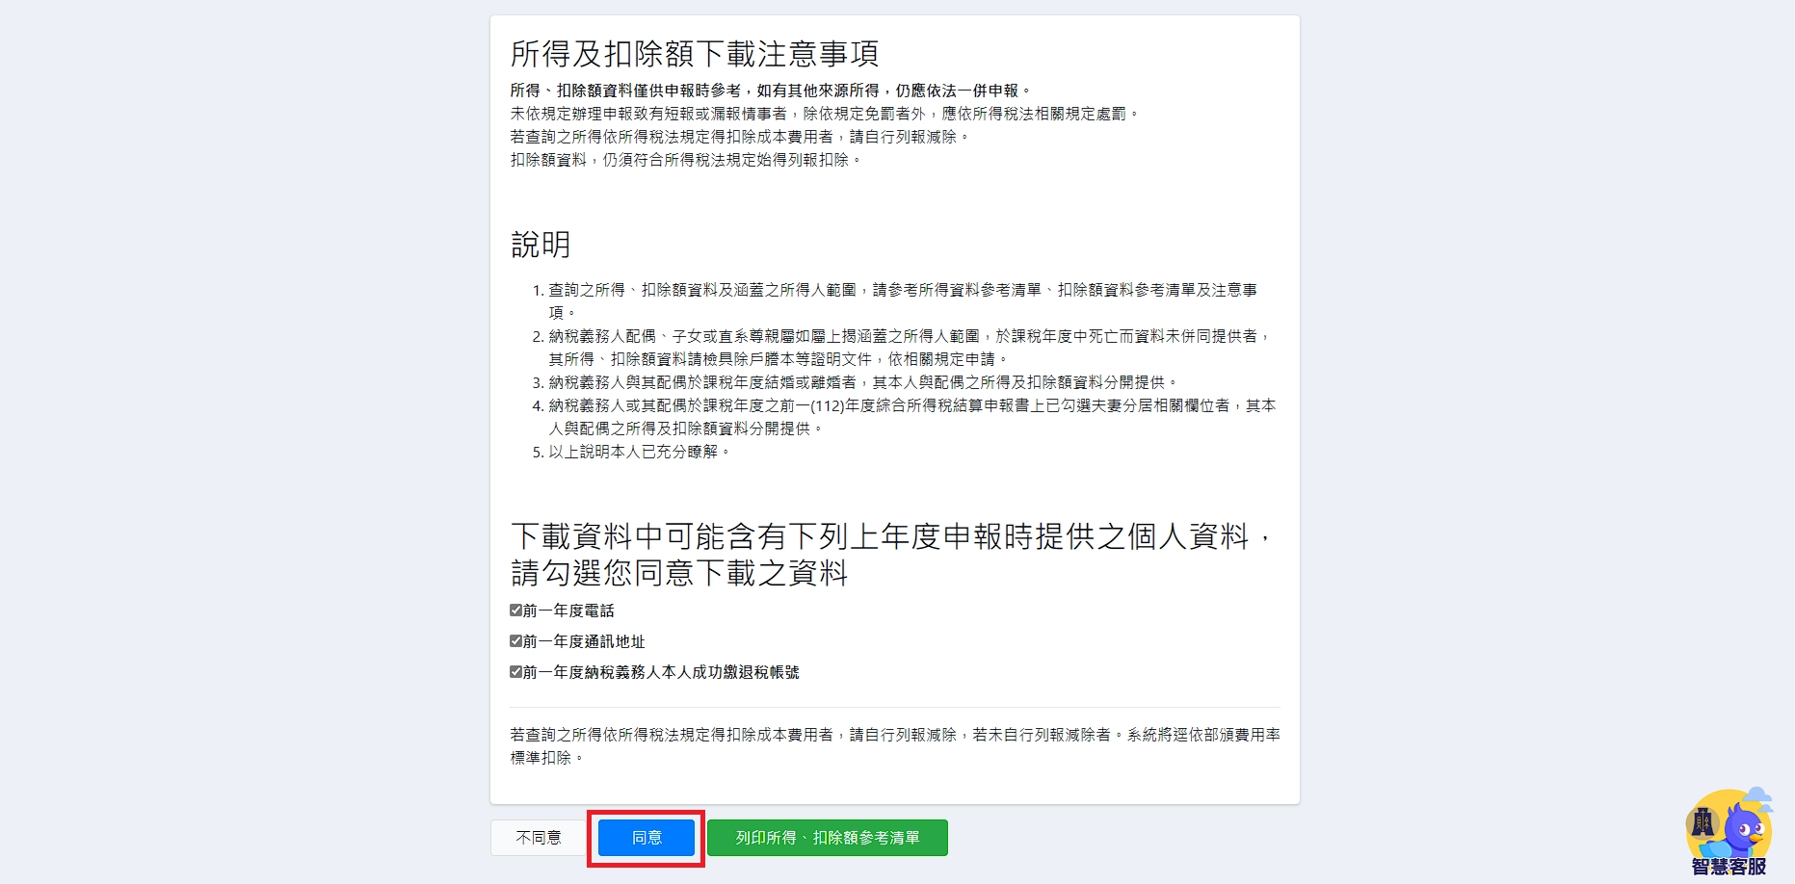
Task: Uncheck the 前一年度電話 checkbox
Action: [x=515, y=610]
